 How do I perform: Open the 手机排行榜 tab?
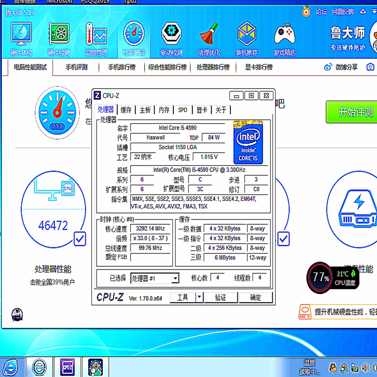pos(122,67)
